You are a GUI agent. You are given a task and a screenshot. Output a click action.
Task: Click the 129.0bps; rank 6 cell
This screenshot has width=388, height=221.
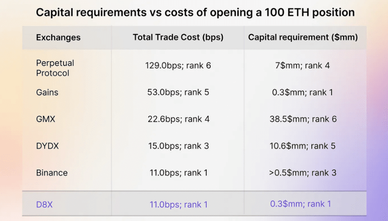pyautogui.click(x=178, y=66)
